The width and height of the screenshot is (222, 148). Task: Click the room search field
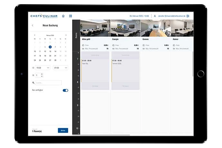48,83
